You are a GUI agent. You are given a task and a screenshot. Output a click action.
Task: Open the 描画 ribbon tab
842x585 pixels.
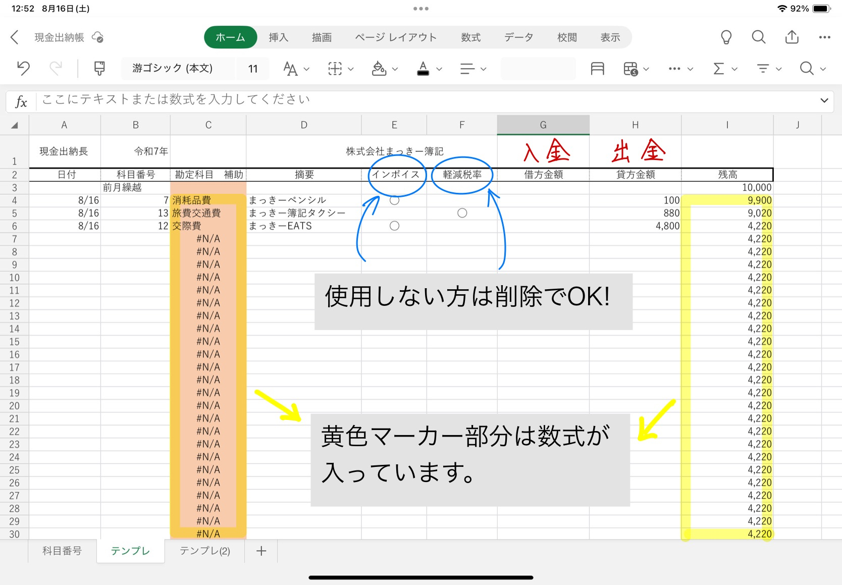click(322, 37)
